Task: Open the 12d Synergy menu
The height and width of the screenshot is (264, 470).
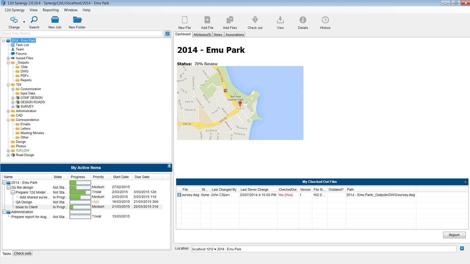Action: pos(14,10)
